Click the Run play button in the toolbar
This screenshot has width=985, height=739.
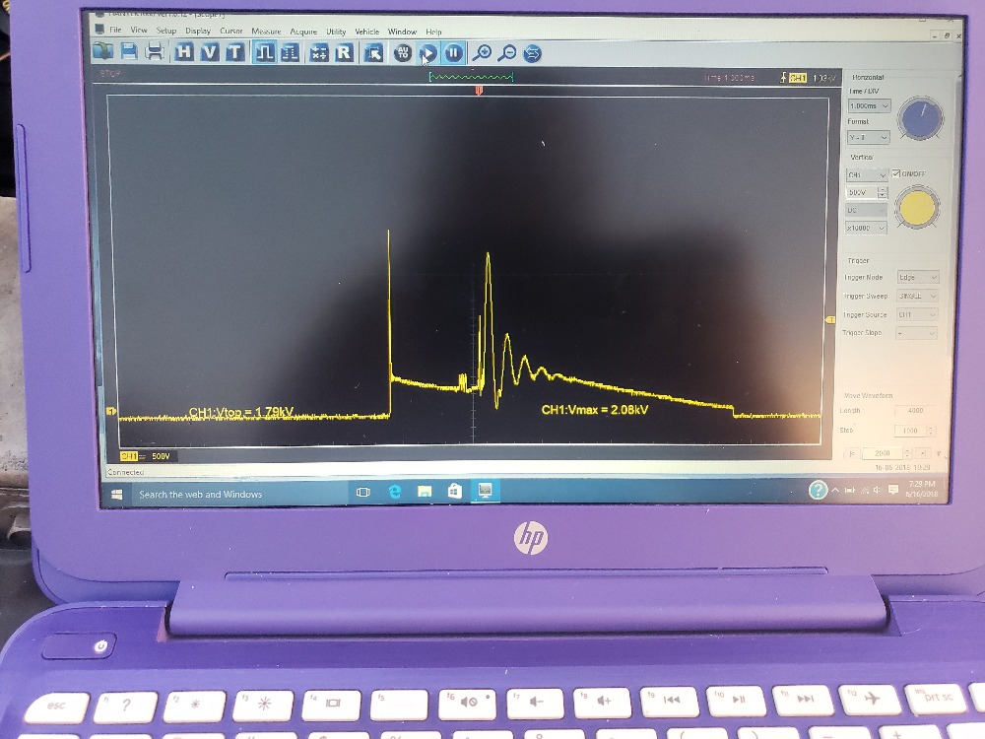[428, 53]
